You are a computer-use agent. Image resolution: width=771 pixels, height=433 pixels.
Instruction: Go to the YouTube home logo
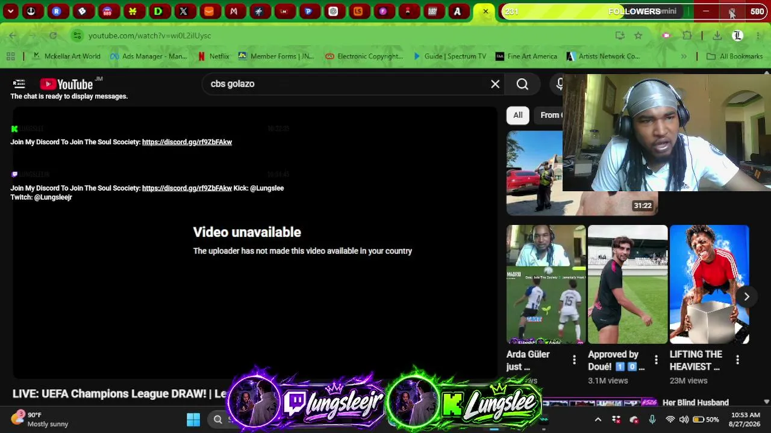pyautogui.click(x=67, y=84)
